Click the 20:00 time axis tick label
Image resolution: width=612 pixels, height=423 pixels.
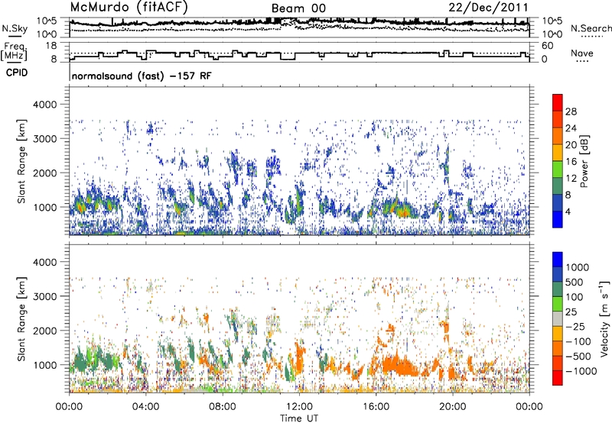point(452,407)
